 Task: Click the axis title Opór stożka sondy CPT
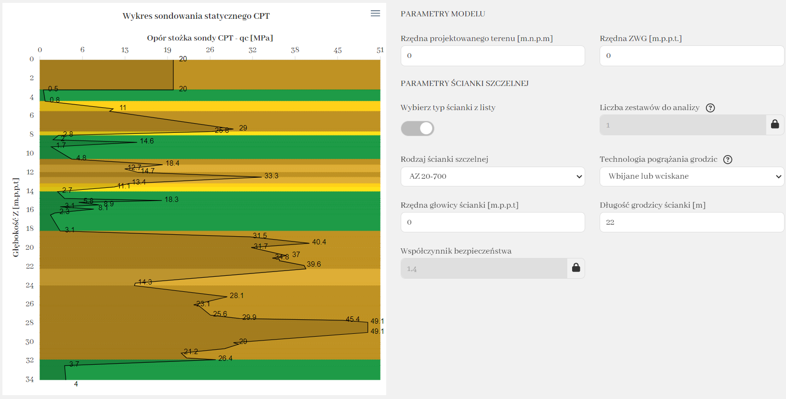[x=210, y=38]
